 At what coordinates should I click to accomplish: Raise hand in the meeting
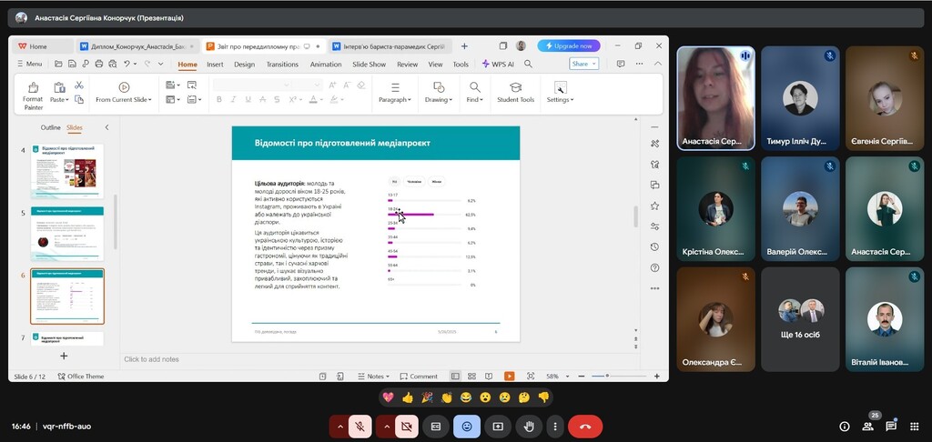528,426
